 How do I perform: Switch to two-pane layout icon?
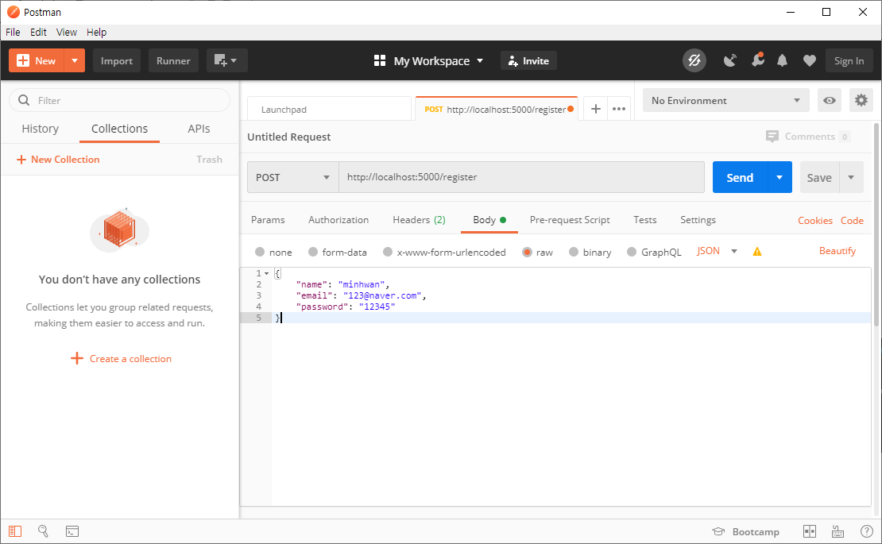tap(810, 531)
